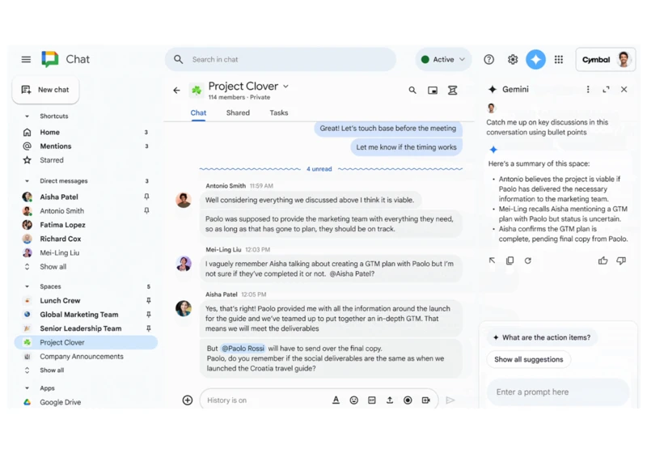Switch to the Tasks tab

click(279, 112)
